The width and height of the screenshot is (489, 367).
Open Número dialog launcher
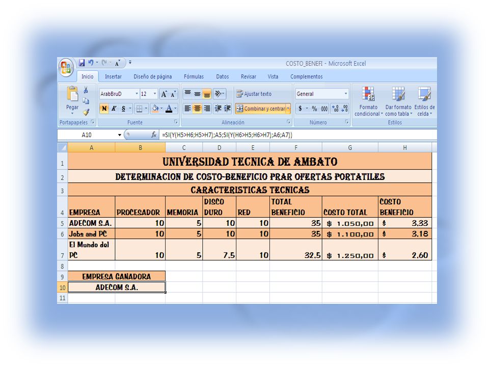click(347, 122)
